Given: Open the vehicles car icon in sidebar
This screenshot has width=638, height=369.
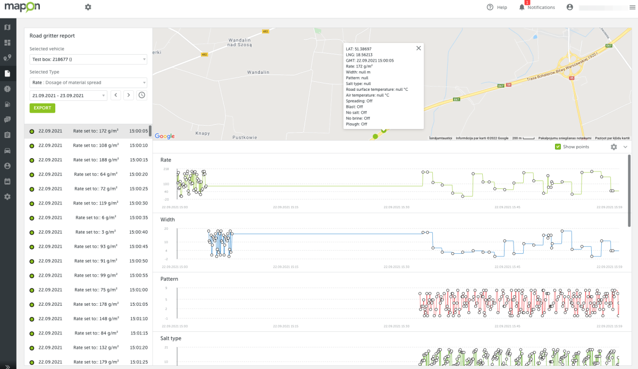Looking at the screenshot, I should (x=7, y=150).
